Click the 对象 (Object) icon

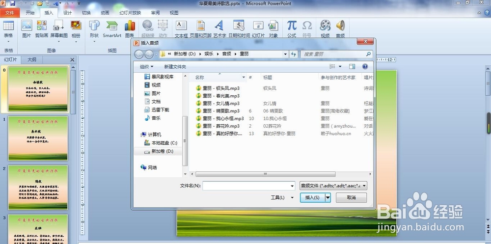tap(273, 26)
